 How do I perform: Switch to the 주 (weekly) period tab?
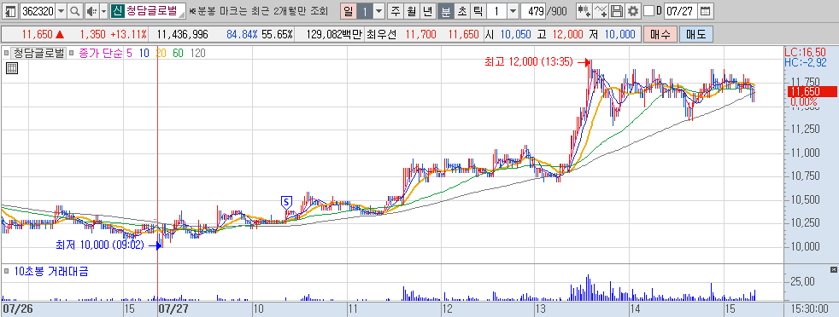(395, 11)
